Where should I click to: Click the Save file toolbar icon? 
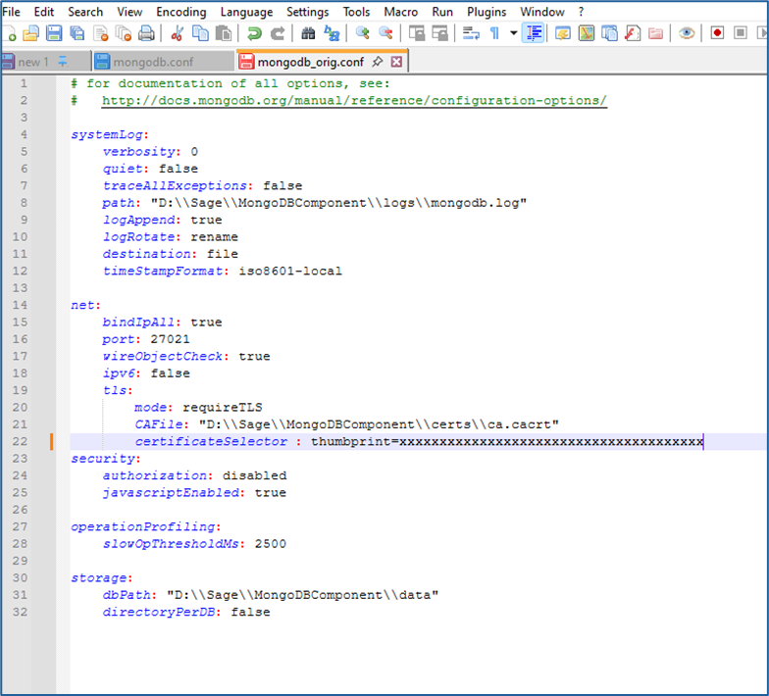tap(53, 33)
